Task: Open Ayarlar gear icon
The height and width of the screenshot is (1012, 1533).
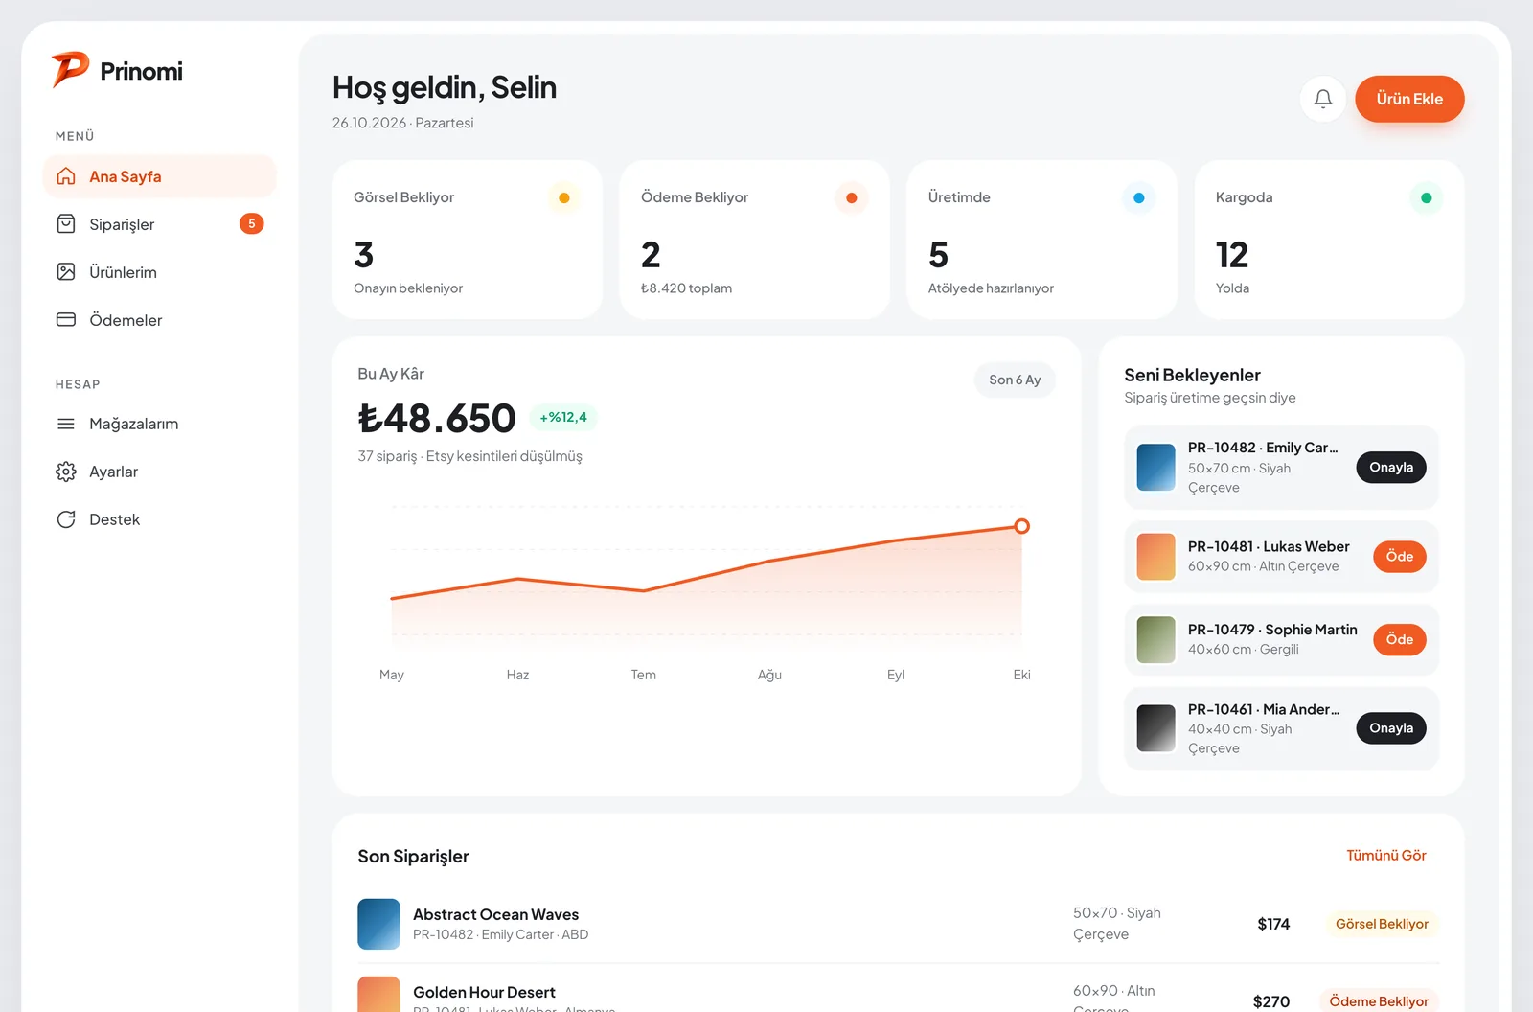Action: (66, 471)
